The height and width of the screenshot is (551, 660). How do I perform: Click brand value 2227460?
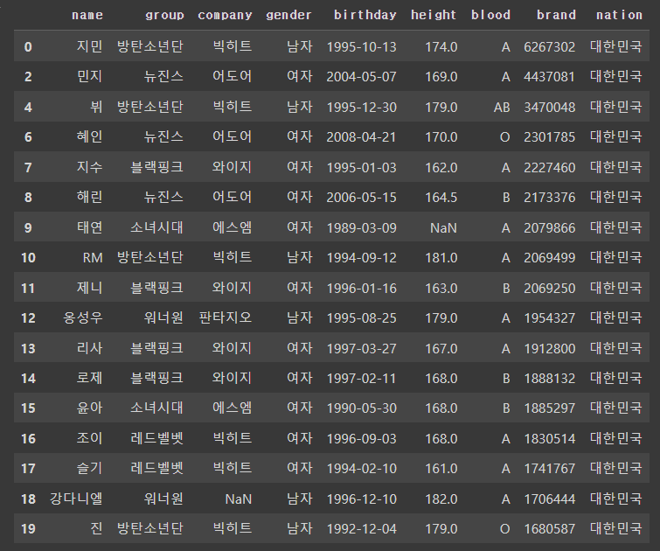tap(550, 168)
